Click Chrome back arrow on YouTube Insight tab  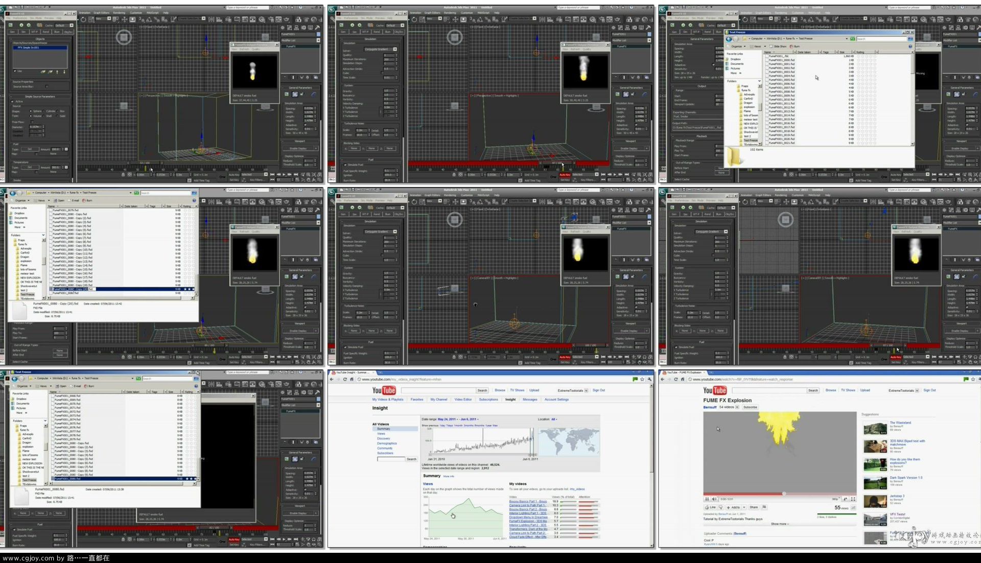(x=332, y=379)
